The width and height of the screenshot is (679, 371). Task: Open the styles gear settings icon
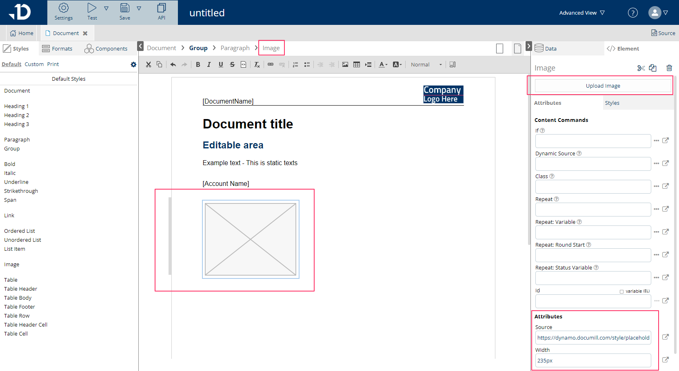click(x=133, y=64)
